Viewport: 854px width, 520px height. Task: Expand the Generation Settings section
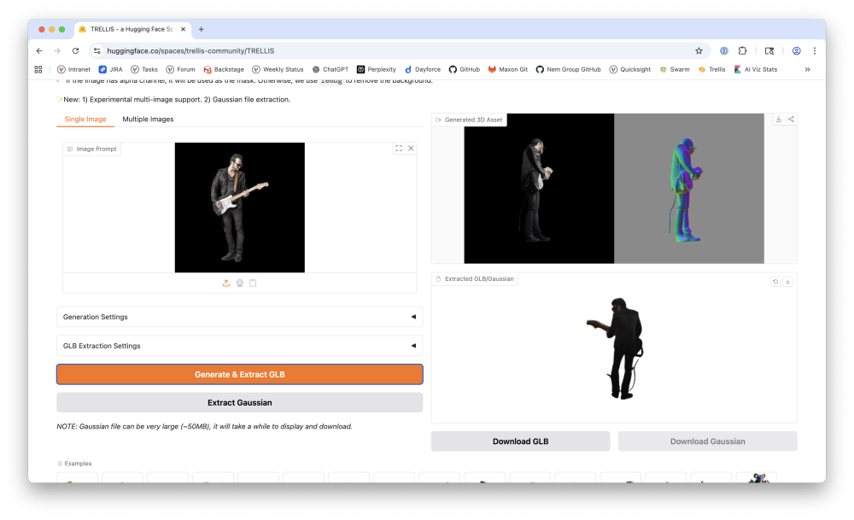(240, 317)
